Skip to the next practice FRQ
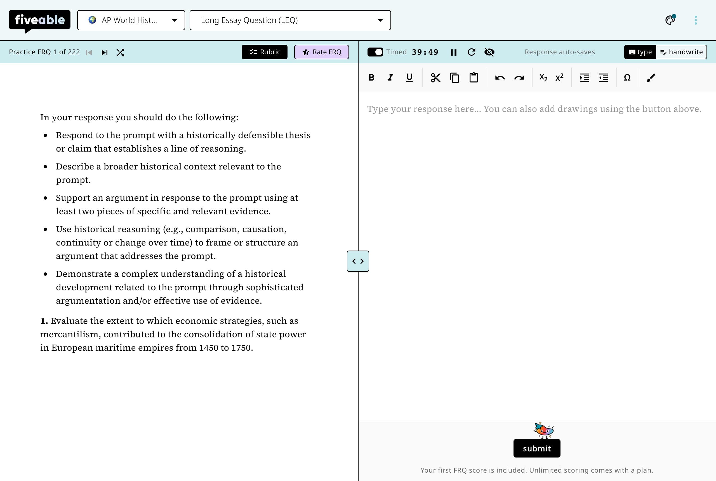 [x=105, y=53]
